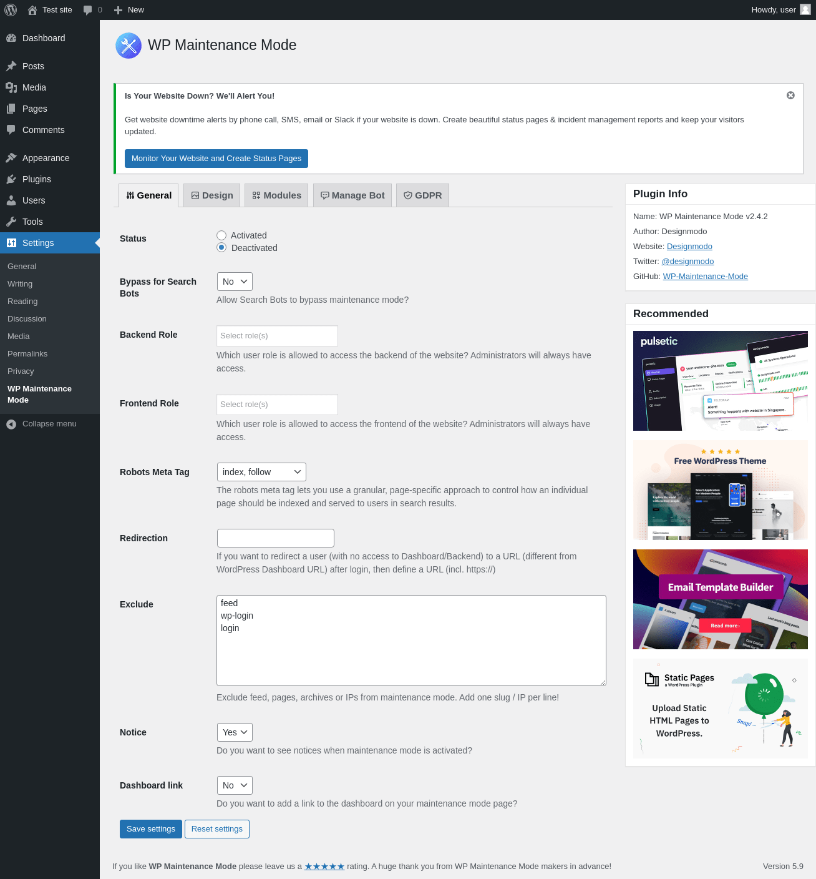Switch to the Modules tab
816x879 pixels.
pyautogui.click(x=276, y=195)
